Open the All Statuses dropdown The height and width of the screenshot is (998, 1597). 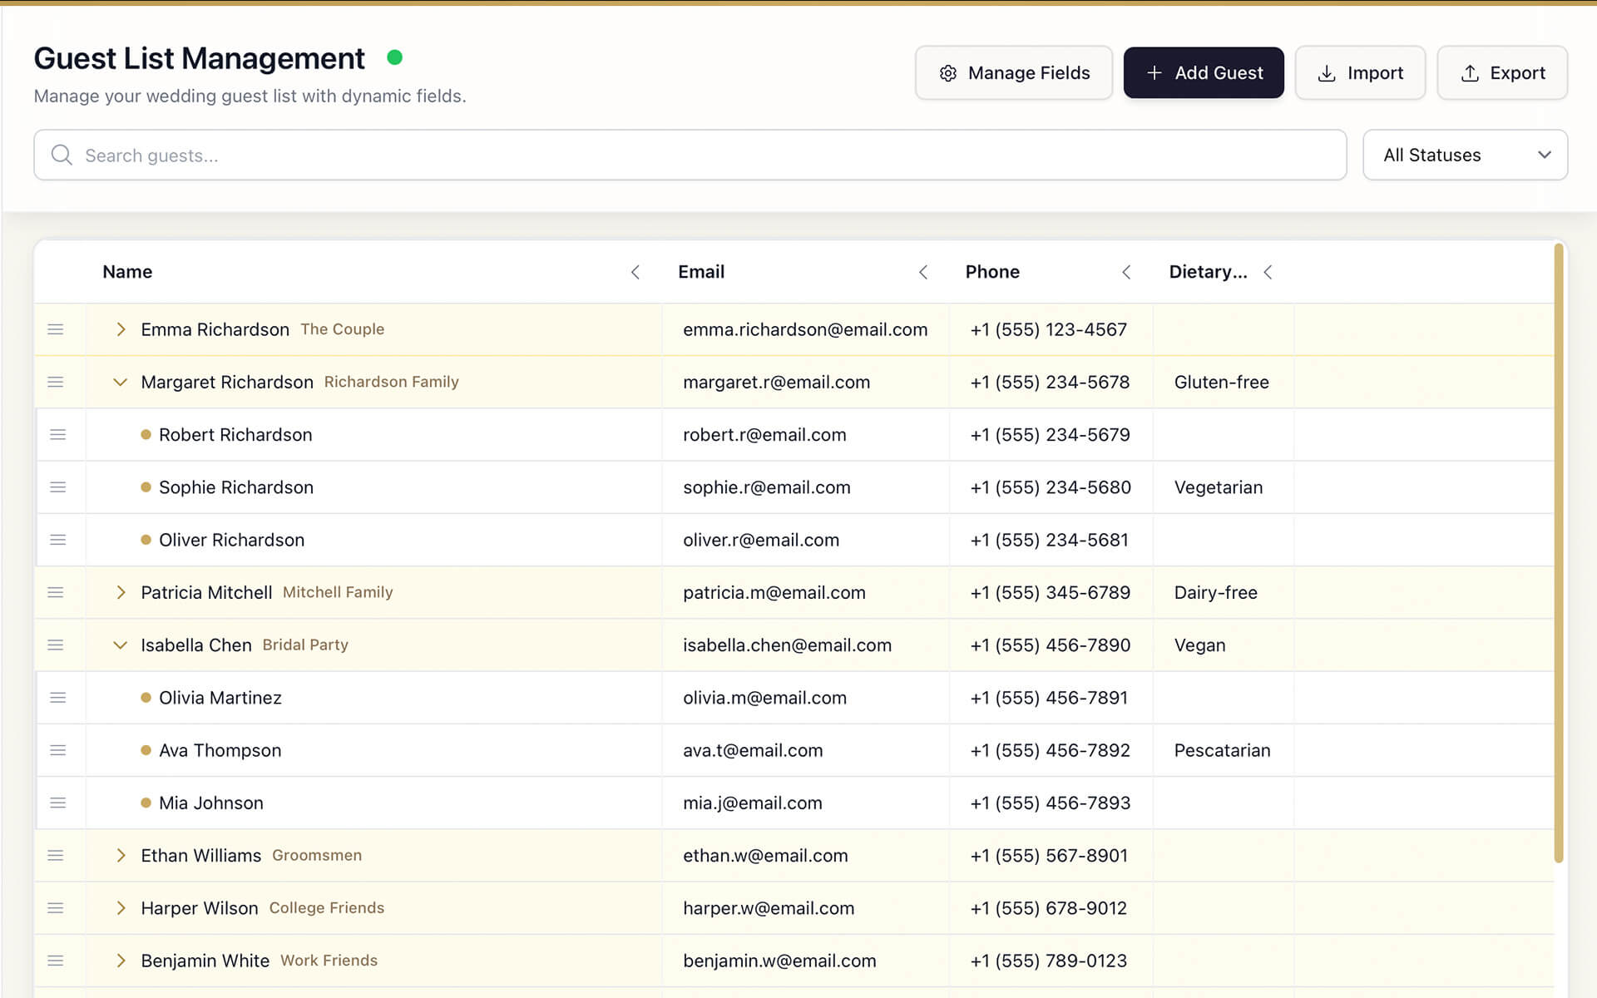[1463, 155]
